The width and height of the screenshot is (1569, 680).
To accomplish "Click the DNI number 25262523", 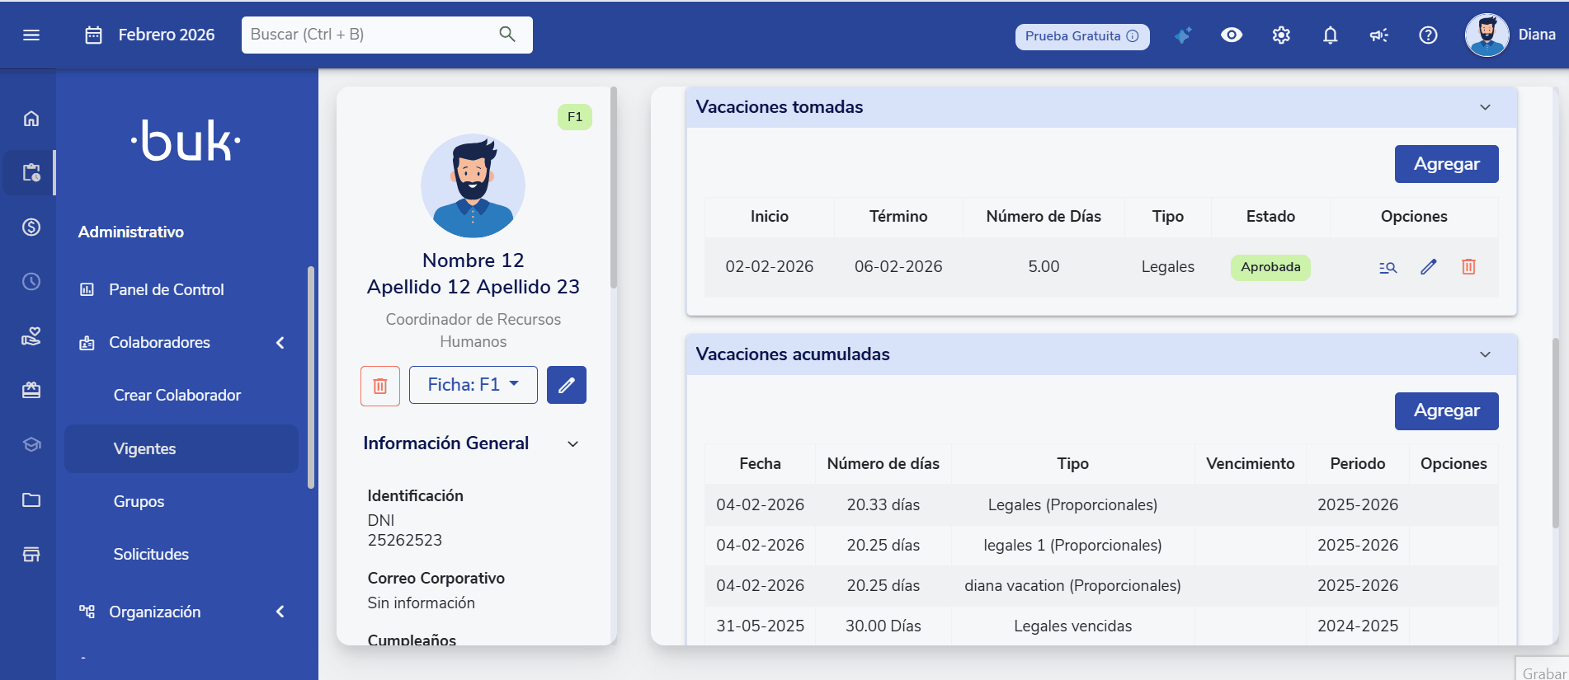I will 404,540.
